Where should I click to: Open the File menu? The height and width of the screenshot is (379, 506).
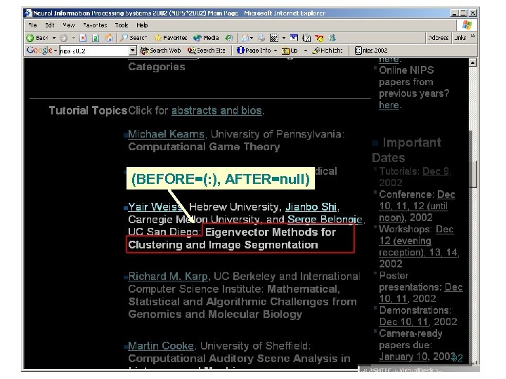click(32, 25)
